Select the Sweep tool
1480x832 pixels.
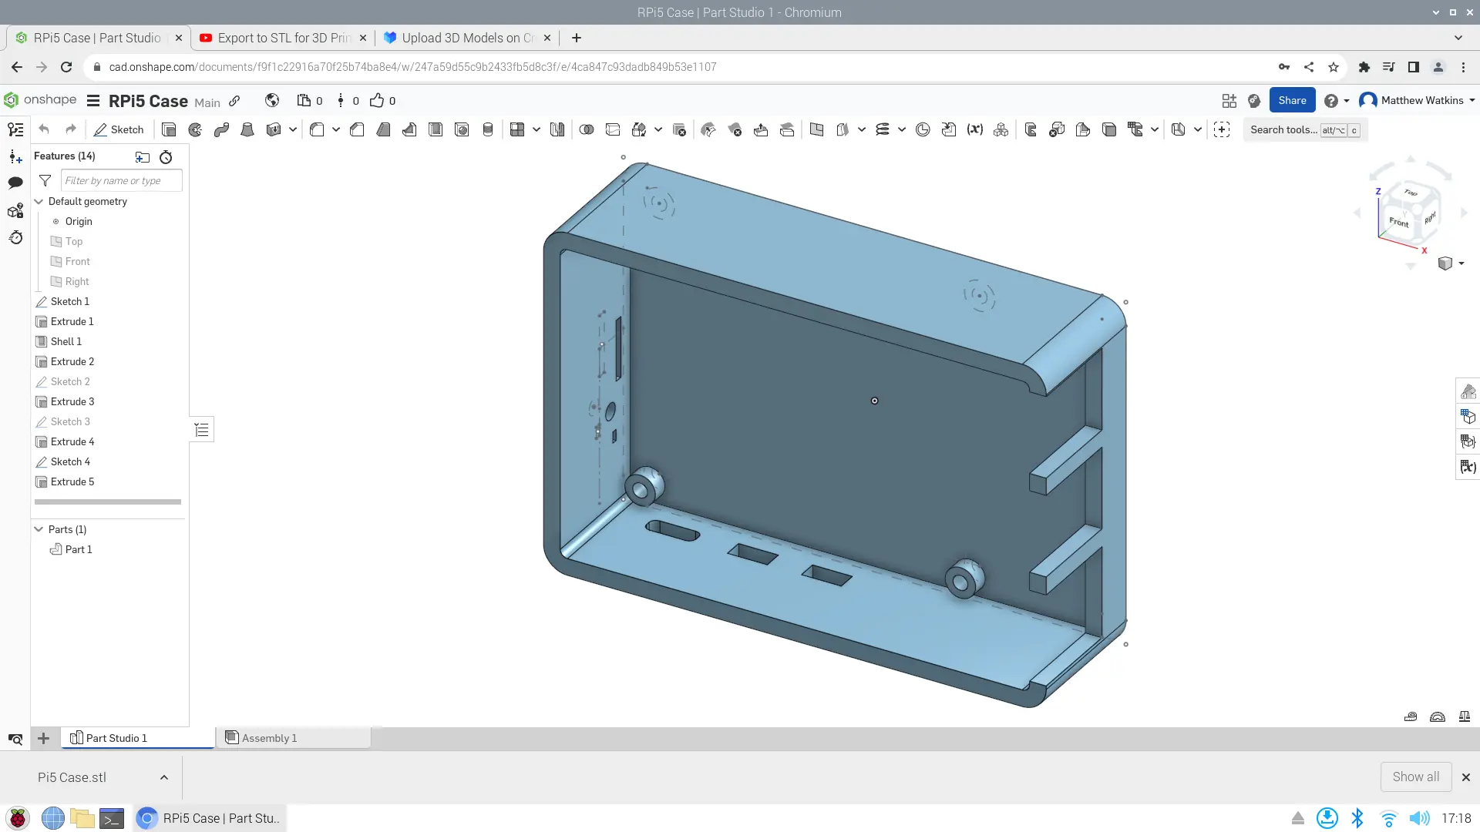[x=221, y=129]
